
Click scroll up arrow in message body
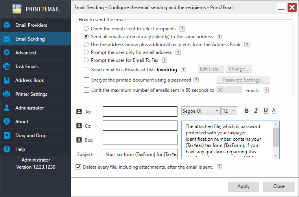[276, 125]
